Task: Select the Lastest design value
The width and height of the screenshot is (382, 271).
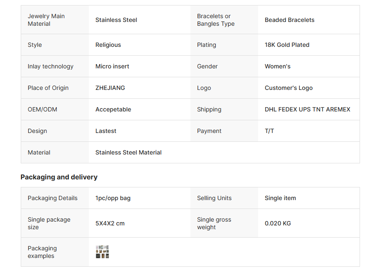Action: click(x=106, y=131)
